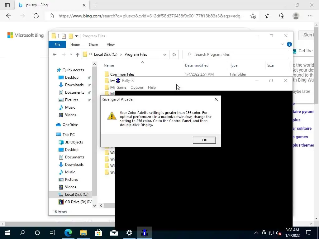Open pinned Desktop under Quick access
The image size is (319, 239).
click(x=72, y=77)
